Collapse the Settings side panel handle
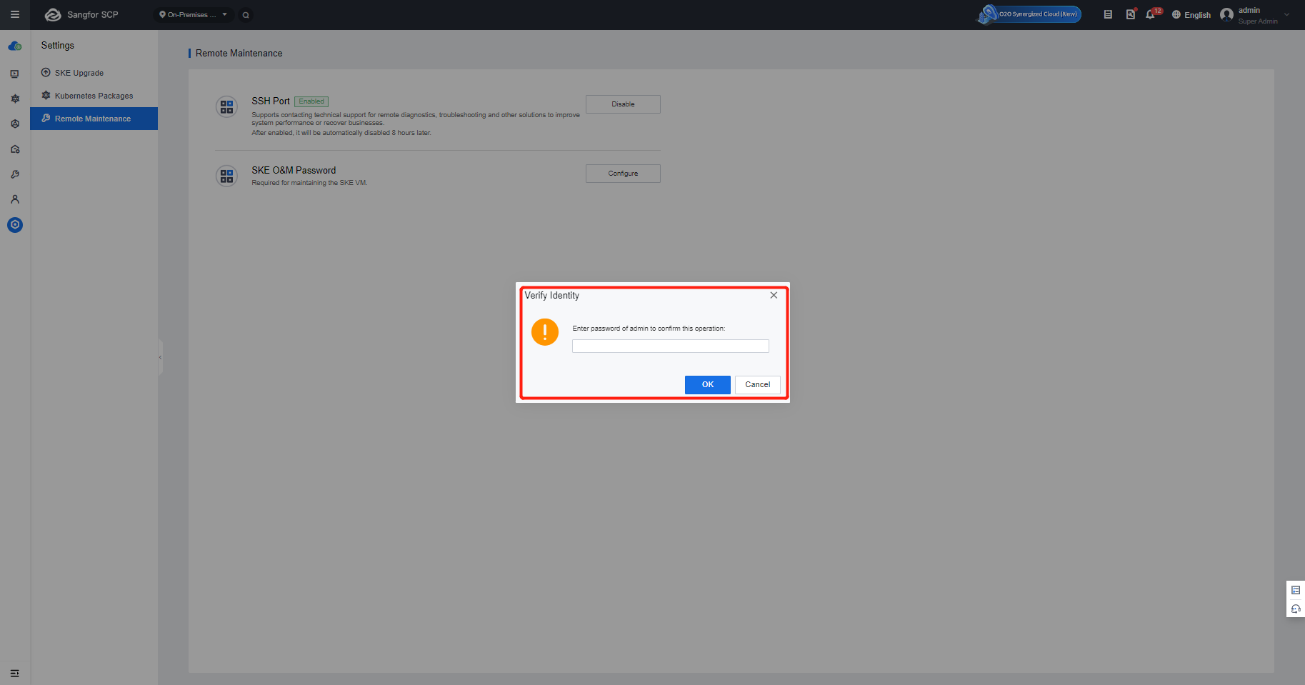The image size is (1305, 685). click(160, 357)
